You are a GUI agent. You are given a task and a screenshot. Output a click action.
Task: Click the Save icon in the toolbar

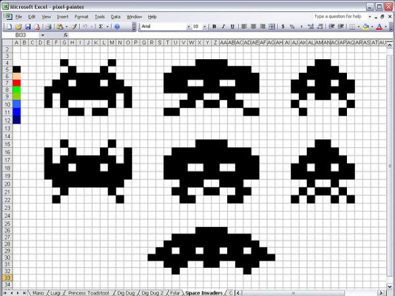pos(27,27)
